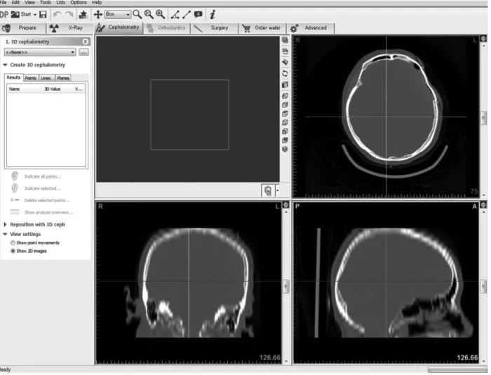Viewport: 491px width, 375px height.
Task: Click the Name column header in results
Action: pyautogui.click(x=15, y=89)
